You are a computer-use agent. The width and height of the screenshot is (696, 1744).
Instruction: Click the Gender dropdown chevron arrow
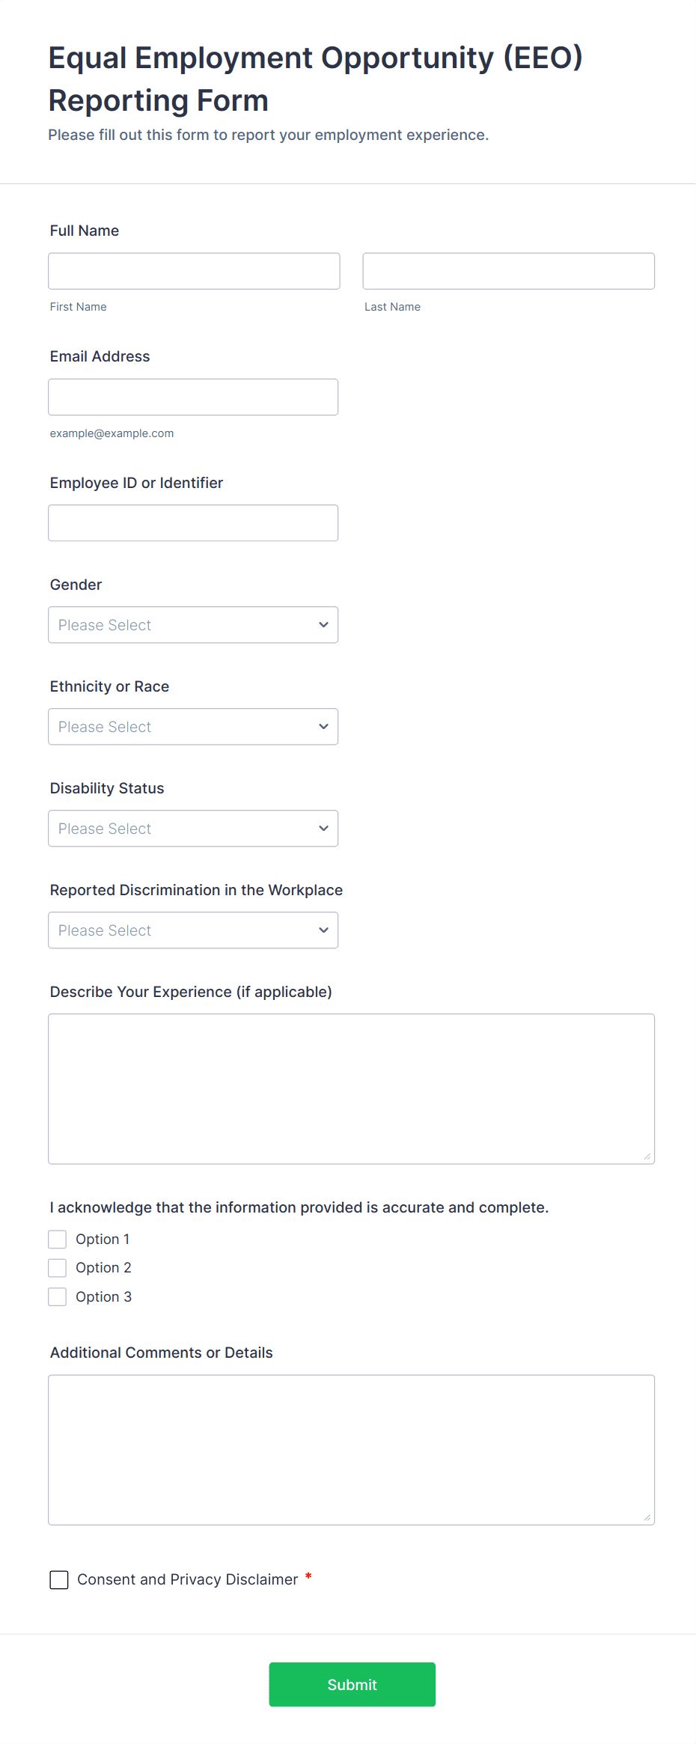pyautogui.click(x=323, y=625)
